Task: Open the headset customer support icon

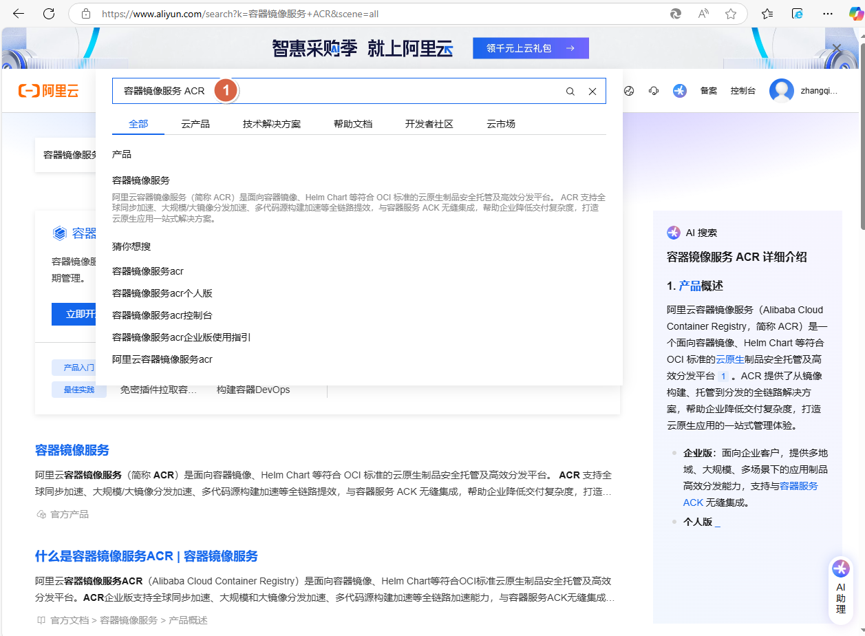Action: point(654,91)
